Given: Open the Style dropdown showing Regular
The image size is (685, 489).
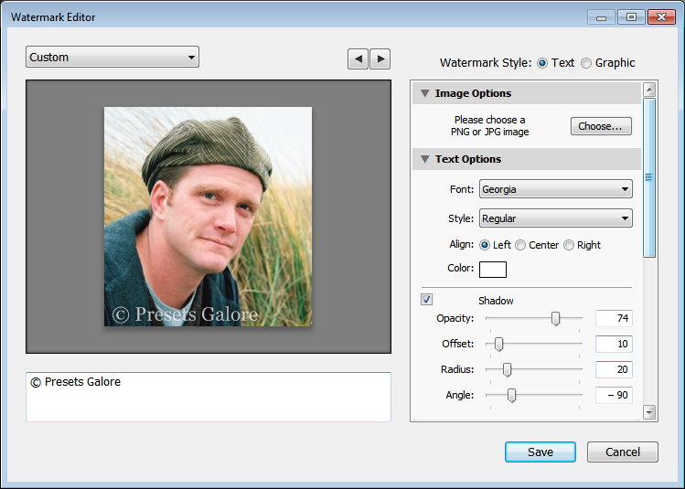Looking at the screenshot, I should coord(555,218).
